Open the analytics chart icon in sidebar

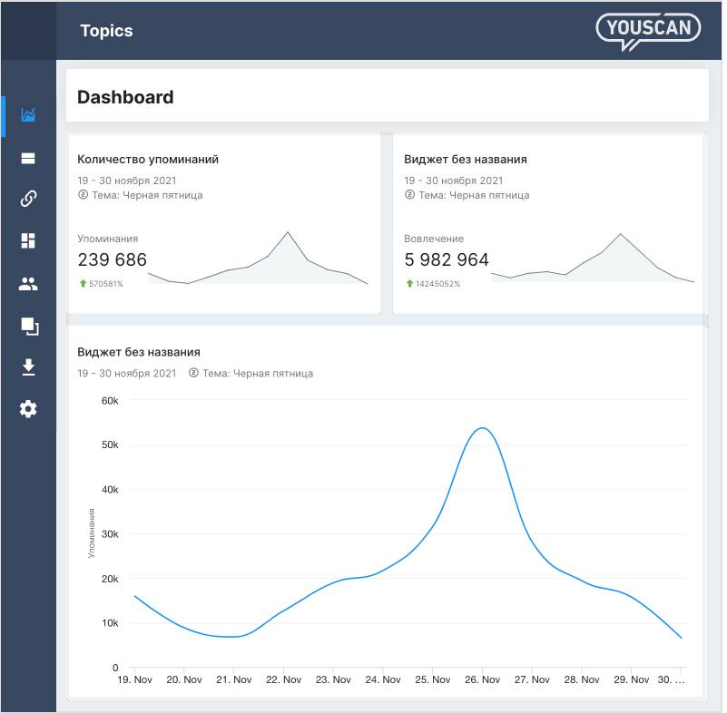click(28, 115)
